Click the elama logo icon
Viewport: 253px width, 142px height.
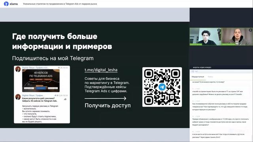6,4
